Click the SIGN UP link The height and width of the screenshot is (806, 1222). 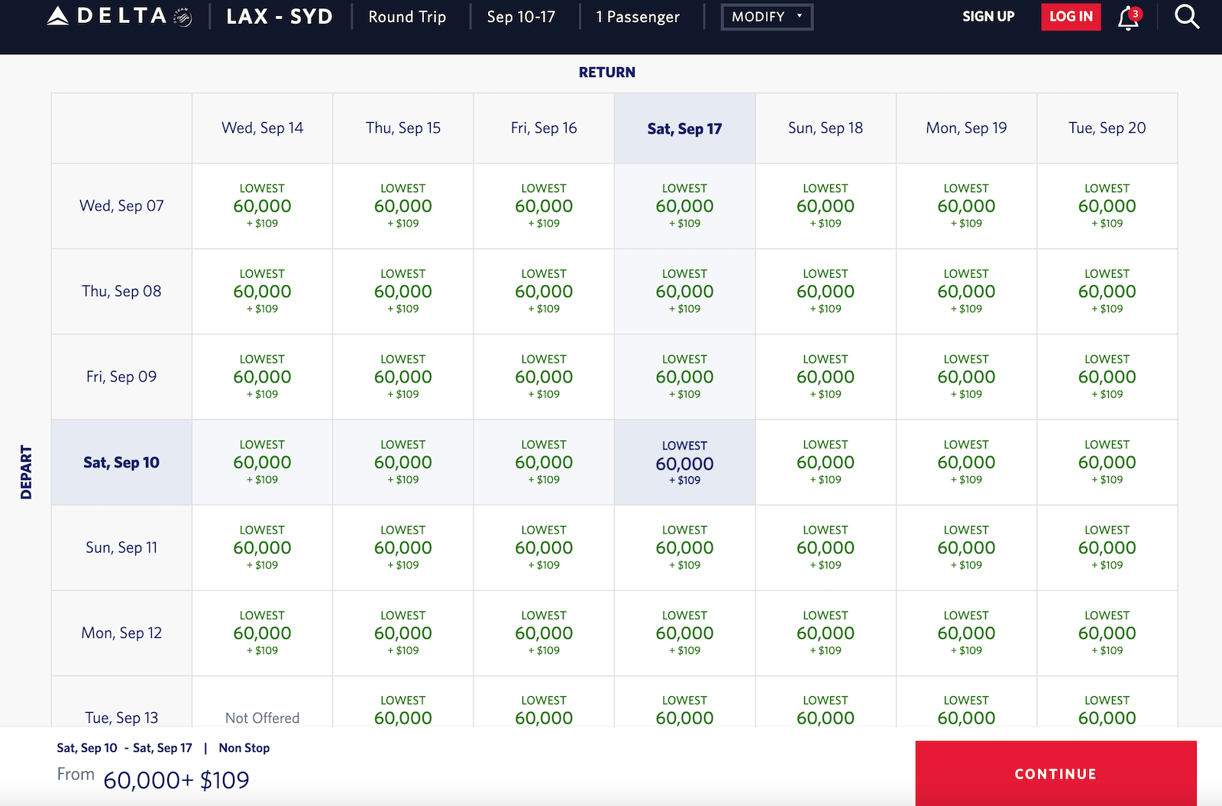point(988,16)
